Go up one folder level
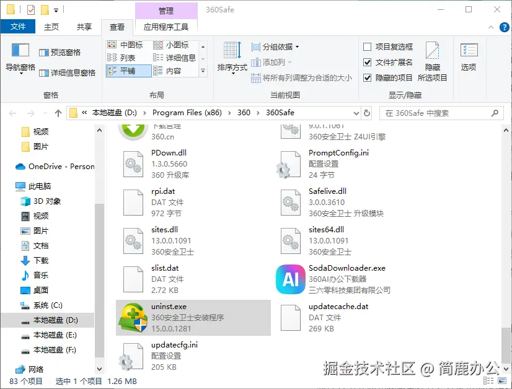The image size is (512, 389). [x=58, y=113]
